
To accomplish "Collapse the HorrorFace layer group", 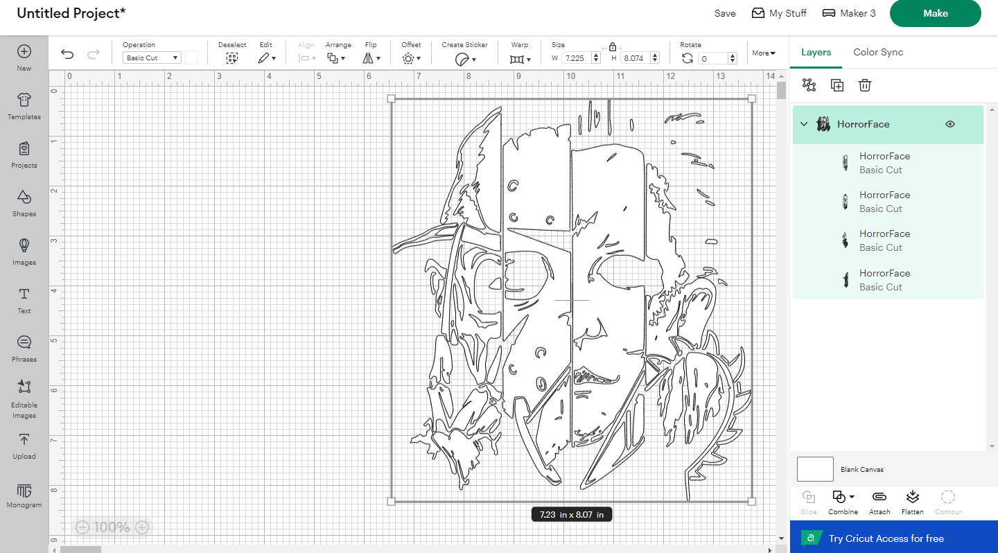I will coord(804,124).
